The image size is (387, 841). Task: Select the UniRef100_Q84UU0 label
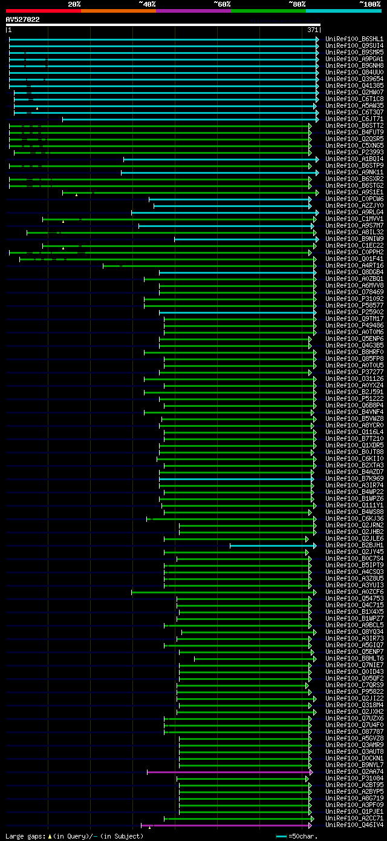click(x=354, y=72)
